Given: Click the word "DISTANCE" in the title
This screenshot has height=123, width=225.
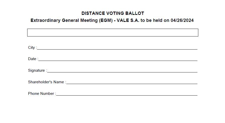Looking at the screenshot, I should [93, 13].
